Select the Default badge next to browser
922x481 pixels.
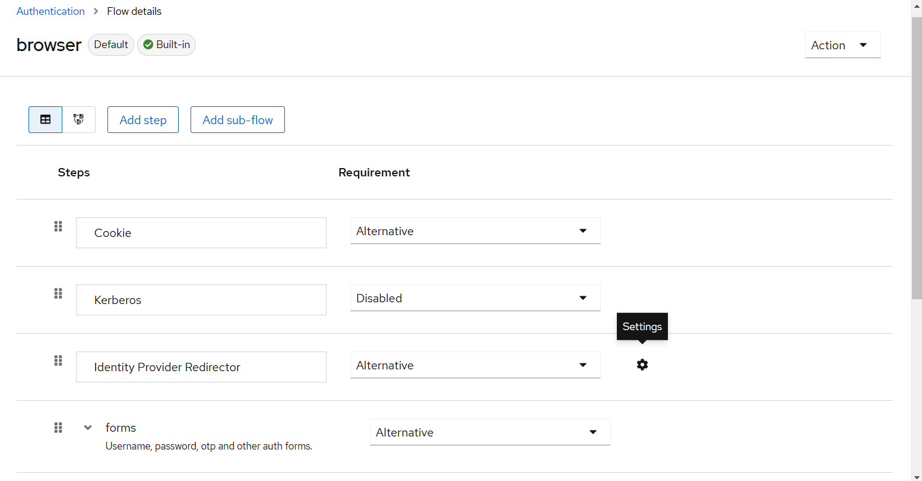[110, 44]
